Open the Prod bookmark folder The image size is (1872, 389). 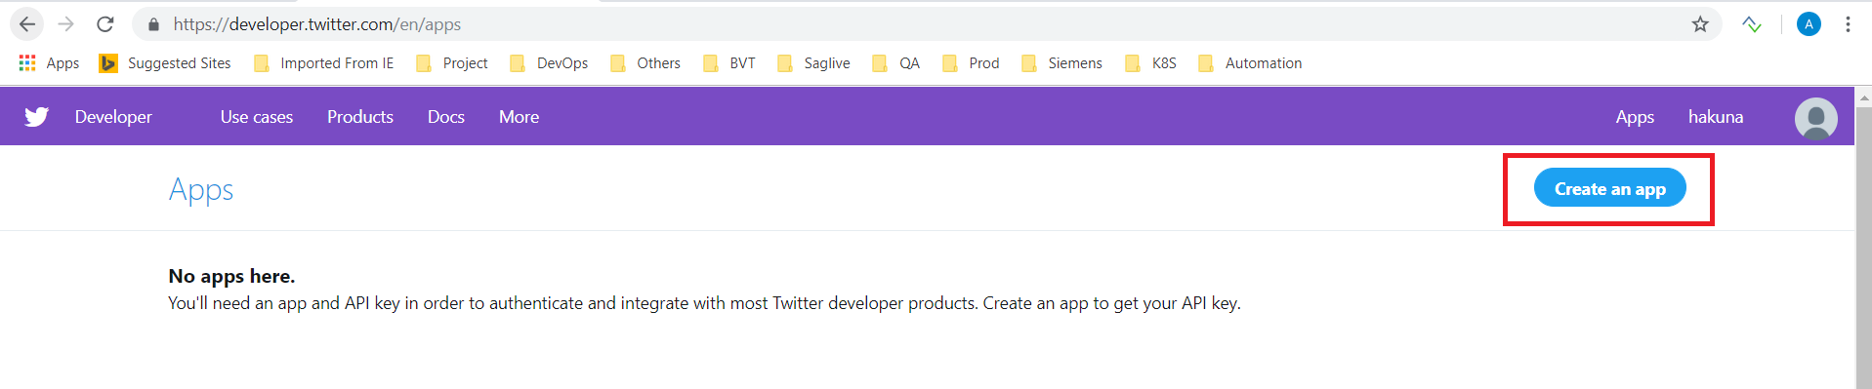click(971, 63)
